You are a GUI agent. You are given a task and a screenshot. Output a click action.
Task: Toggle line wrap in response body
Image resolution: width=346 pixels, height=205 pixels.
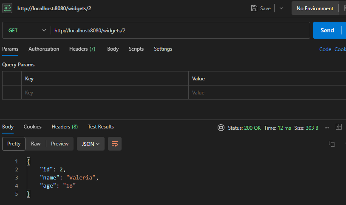tap(115, 144)
